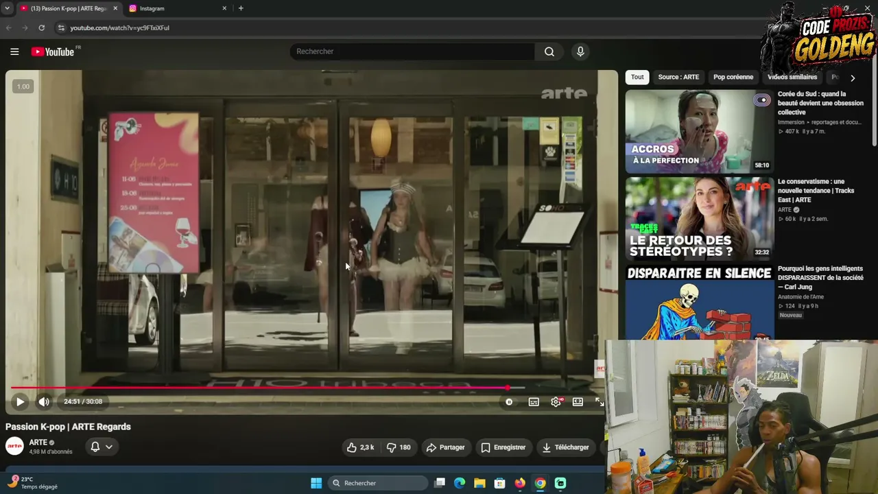Reload the current page
Screen dimensions: 878x494
(x=41, y=27)
